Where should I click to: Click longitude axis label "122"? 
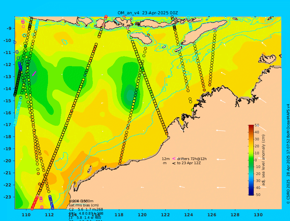click(x=165, y=215)
